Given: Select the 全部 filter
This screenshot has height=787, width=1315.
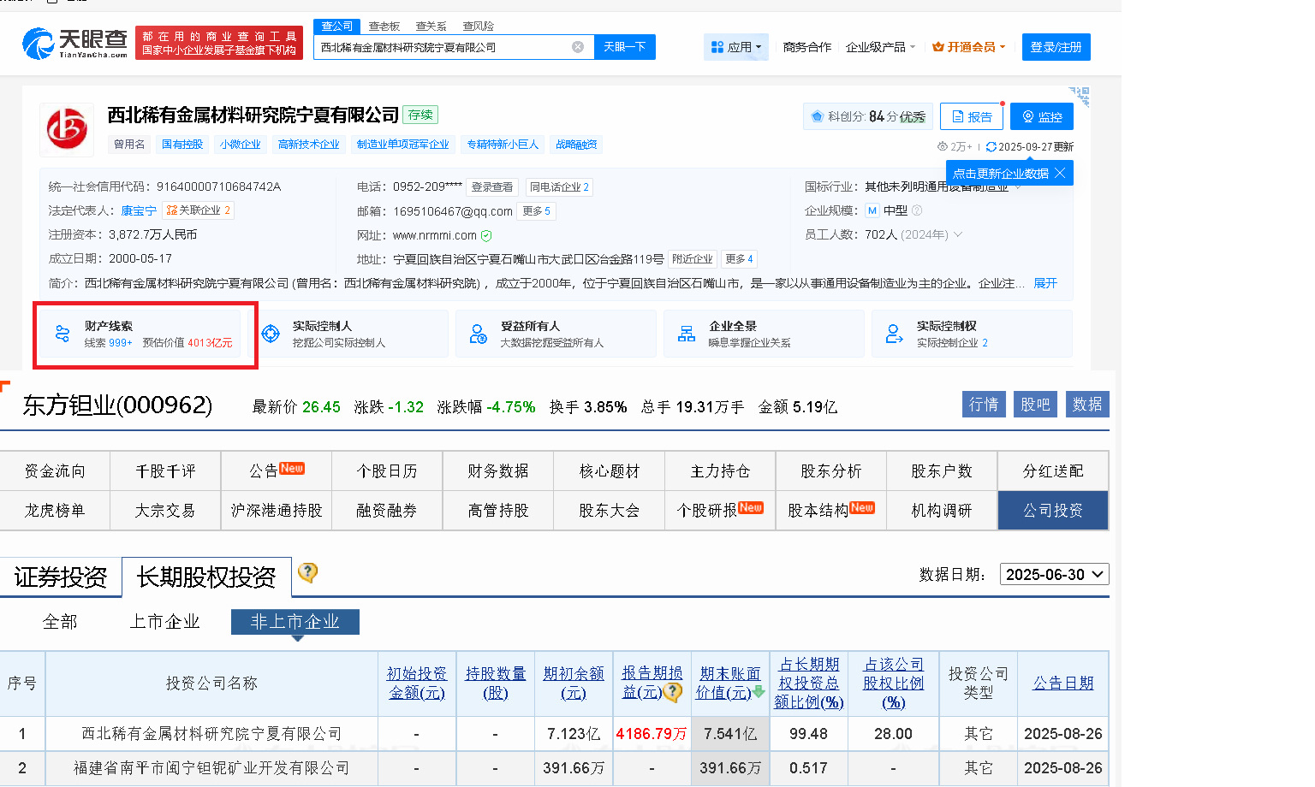Looking at the screenshot, I should (60, 622).
